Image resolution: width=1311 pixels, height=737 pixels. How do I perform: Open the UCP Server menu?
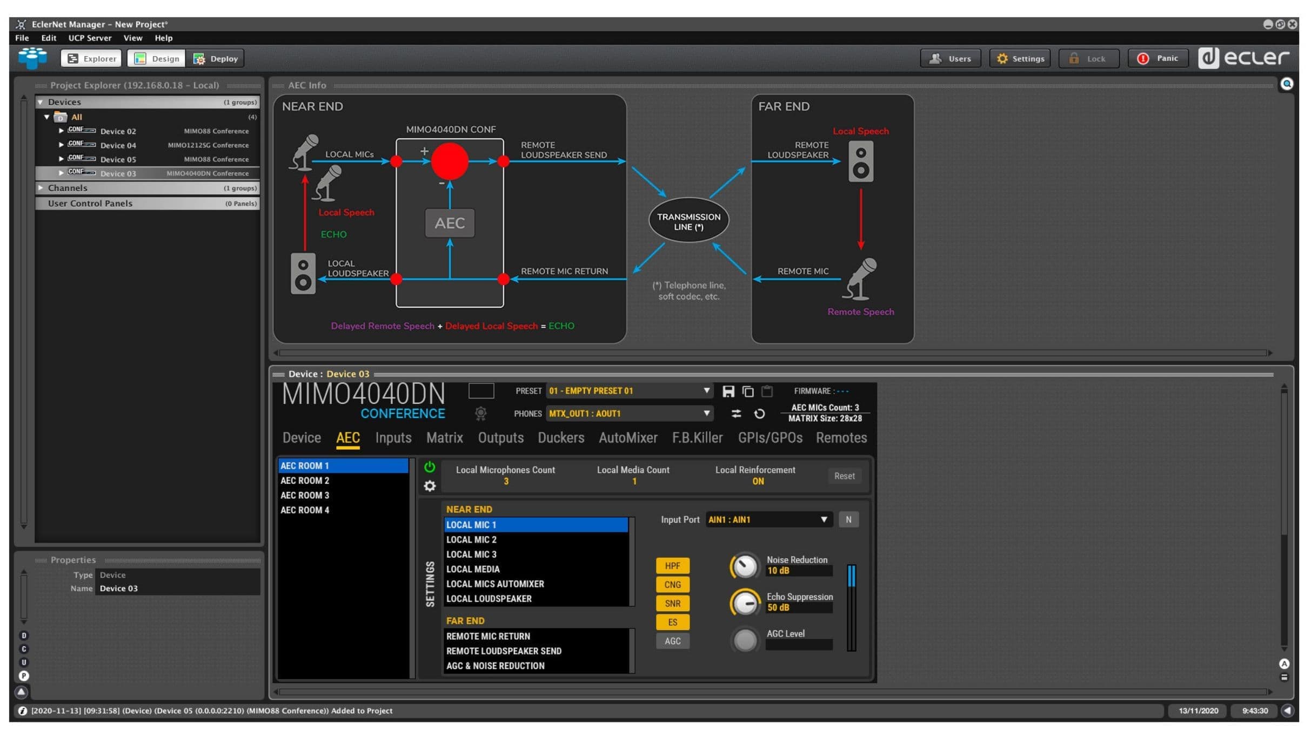[90, 38]
